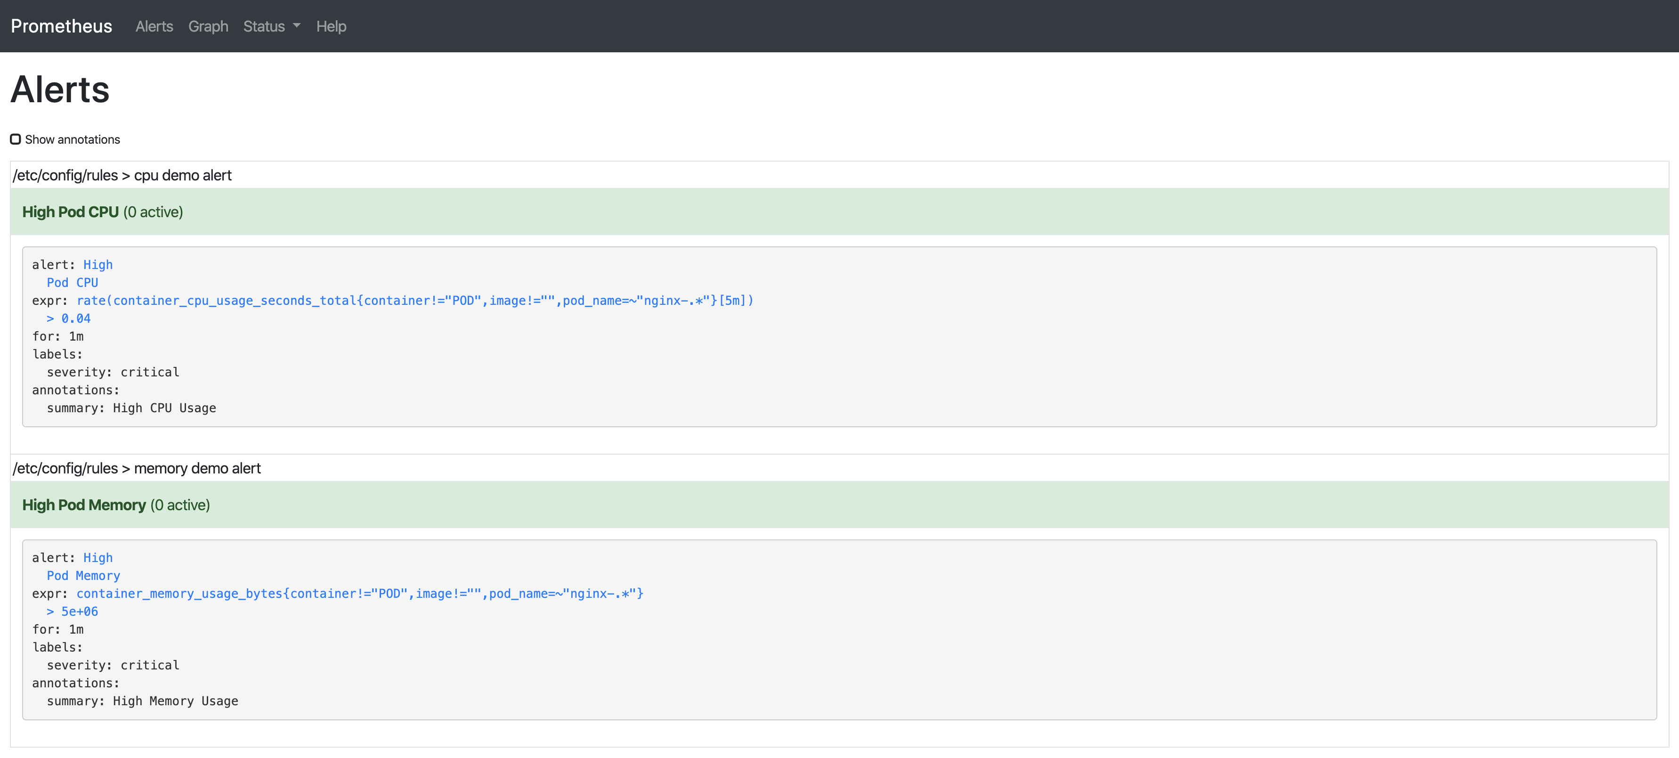Click the Show annotations label text
Screen dimensions: 1679x758
click(x=73, y=139)
